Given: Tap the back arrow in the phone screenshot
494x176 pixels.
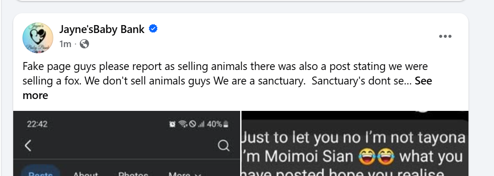Looking at the screenshot, I should pyautogui.click(x=28, y=146).
